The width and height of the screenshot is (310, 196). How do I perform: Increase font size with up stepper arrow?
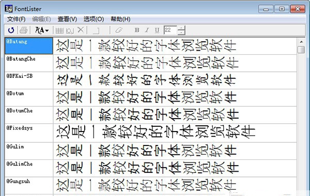pos(181,28)
